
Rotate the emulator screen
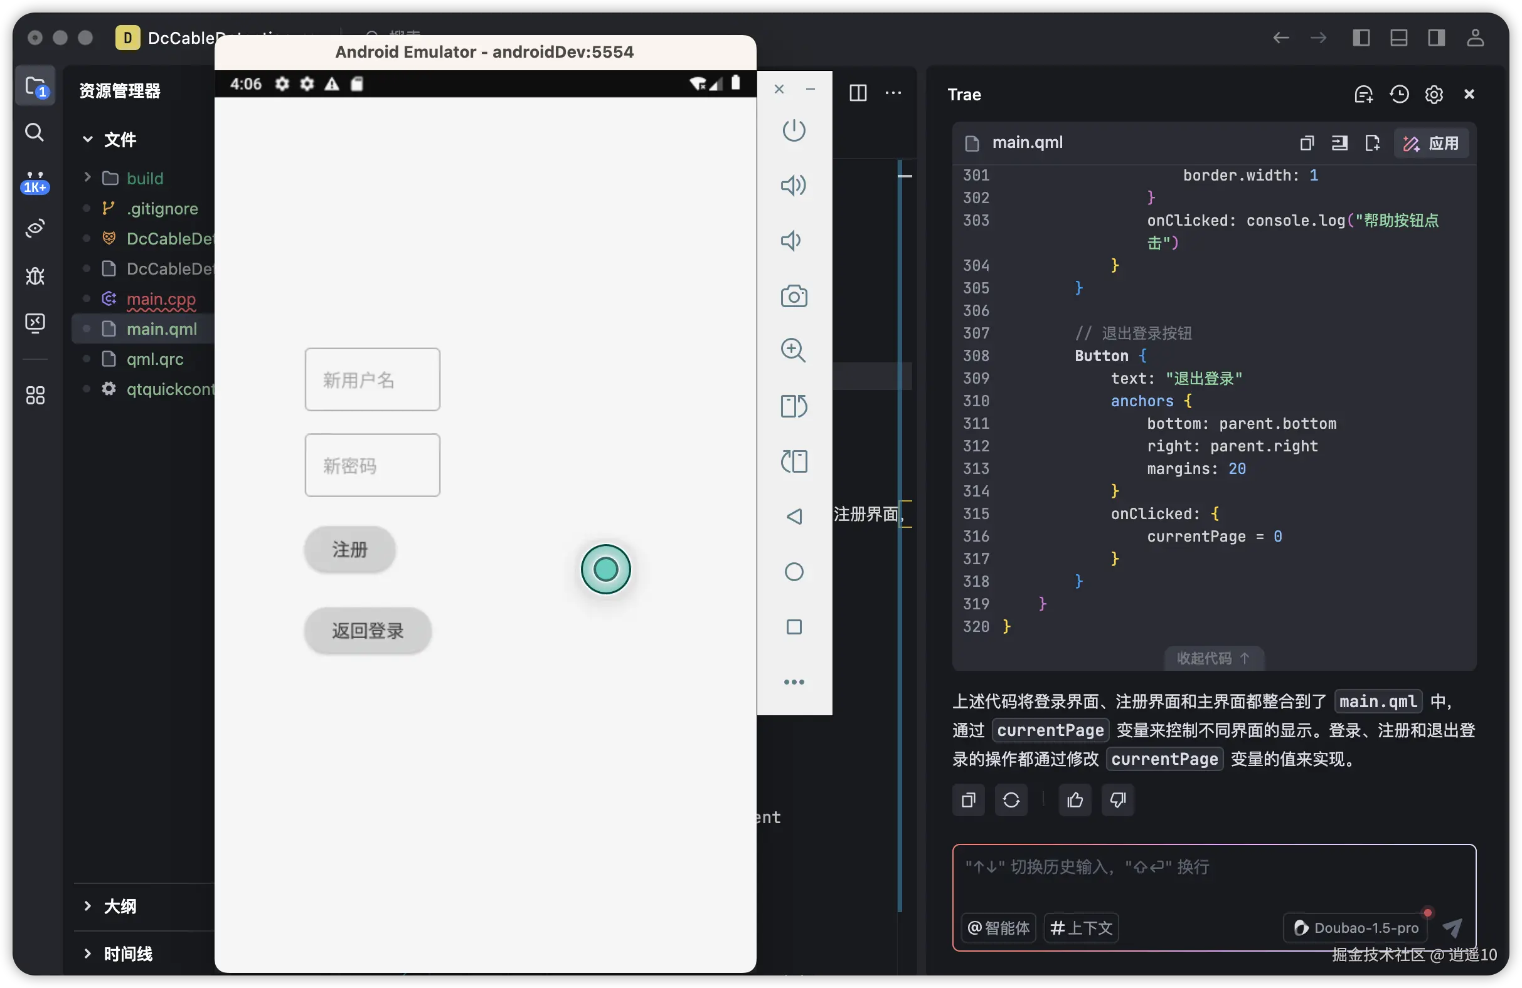pyautogui.click(x=793, y=406)
